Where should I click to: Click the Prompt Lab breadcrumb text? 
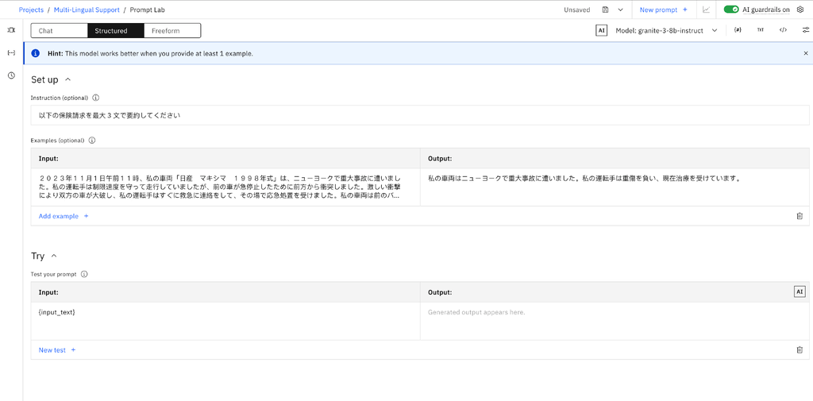click(x=148, y=10)
